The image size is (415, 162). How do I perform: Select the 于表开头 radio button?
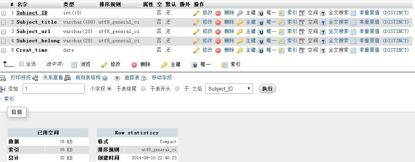pos(143,89)
